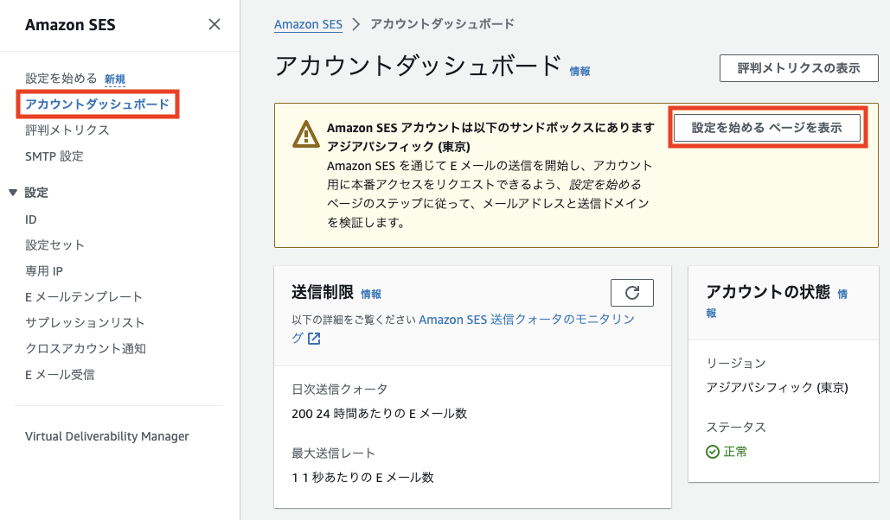Screen dimensions: 890x520
Task: Collapse the 設定 section triangle in sidebar
Action: point(13,193)
